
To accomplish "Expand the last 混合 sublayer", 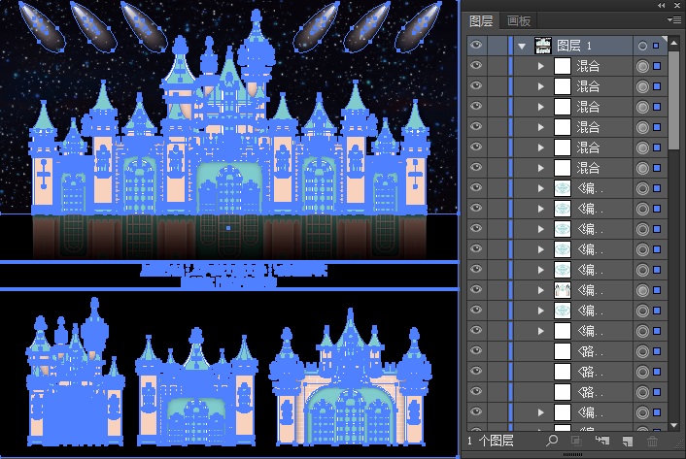I will pos(541,168).
